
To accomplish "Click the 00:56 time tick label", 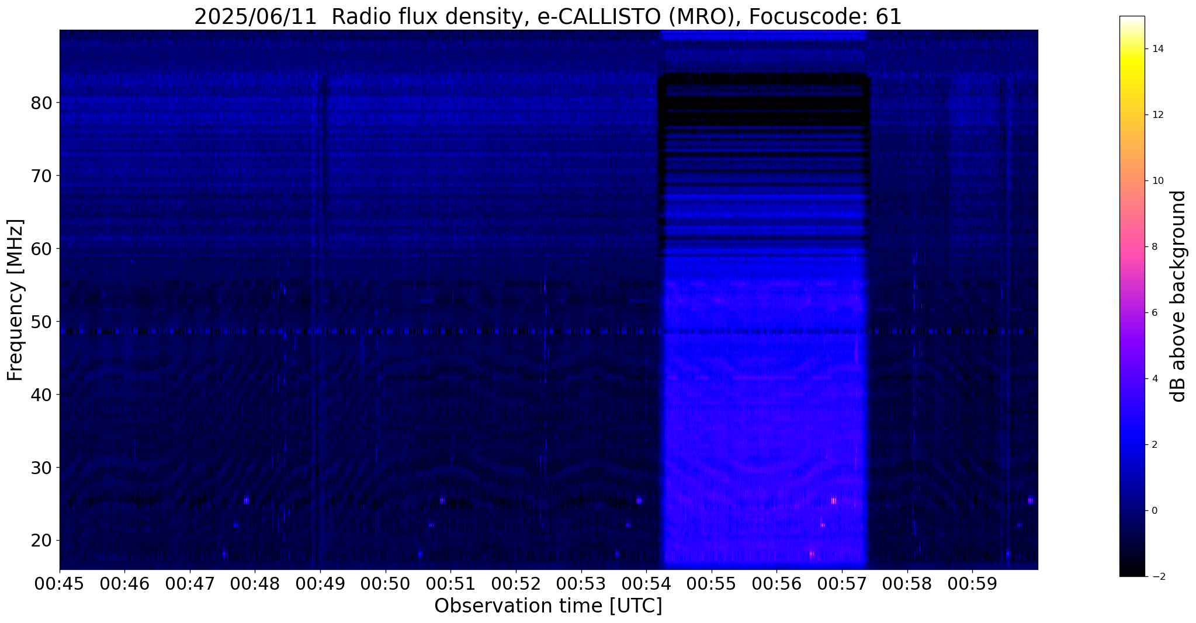I will 776,584.
